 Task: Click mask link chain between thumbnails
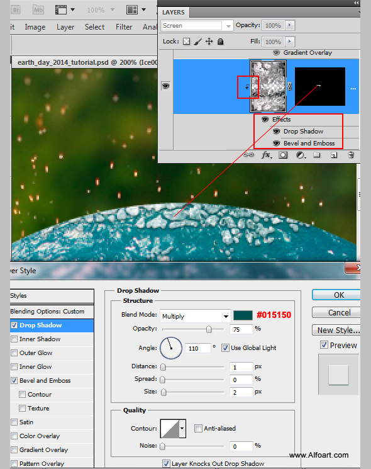pyautogui.click(x=289, y=86)
